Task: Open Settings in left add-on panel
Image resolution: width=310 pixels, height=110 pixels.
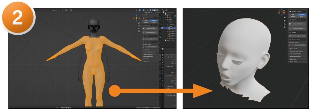Action: point(150,18)
